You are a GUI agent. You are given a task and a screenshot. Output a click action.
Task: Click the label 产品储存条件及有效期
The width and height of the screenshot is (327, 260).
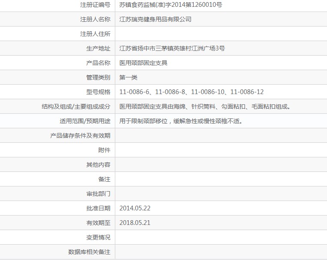click(x=80, y=136)
